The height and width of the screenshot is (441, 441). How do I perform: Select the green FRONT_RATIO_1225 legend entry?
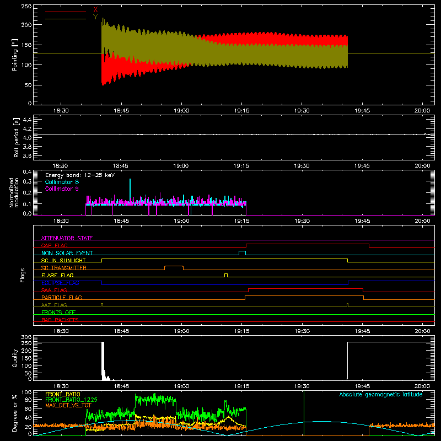[71, 400]
